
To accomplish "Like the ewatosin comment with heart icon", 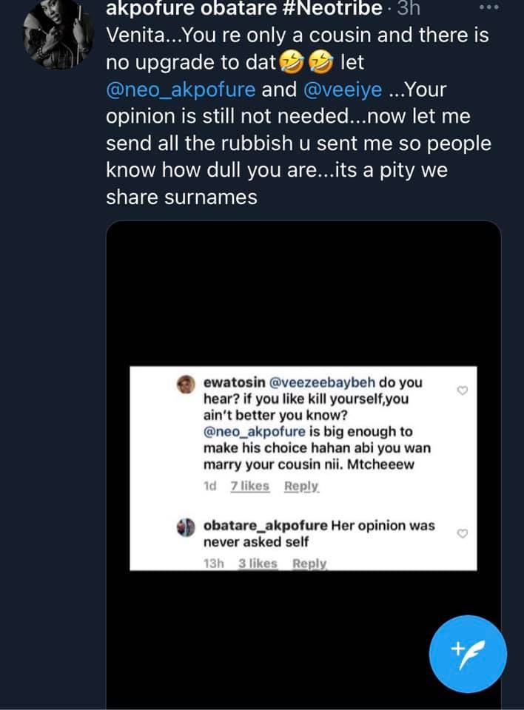I will (463, 390).
